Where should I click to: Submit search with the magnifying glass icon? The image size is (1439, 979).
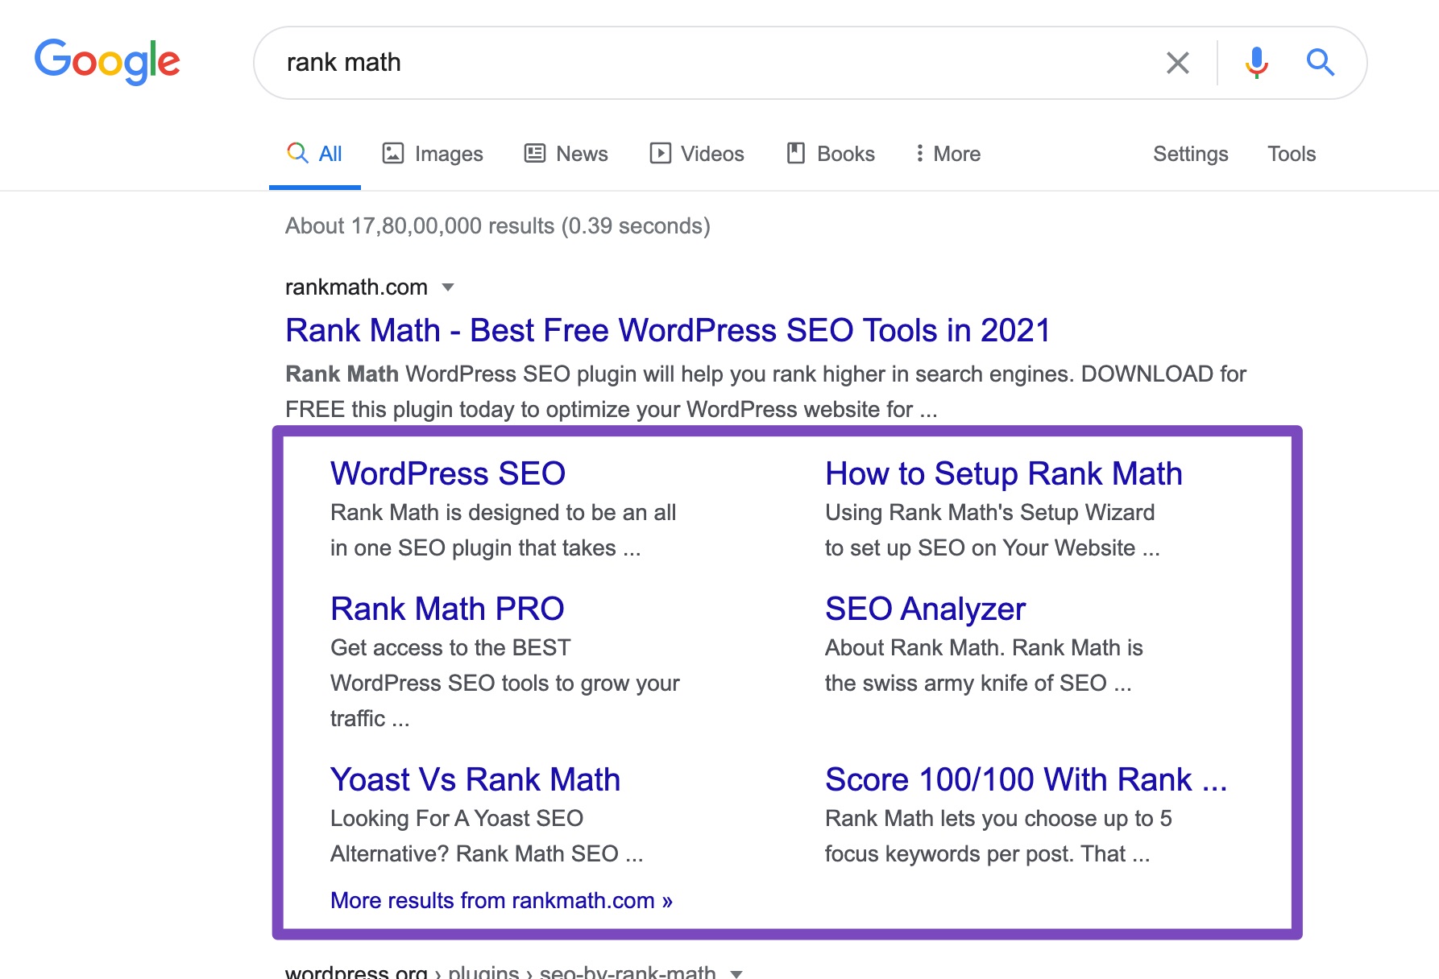(x=1320, y=62)
